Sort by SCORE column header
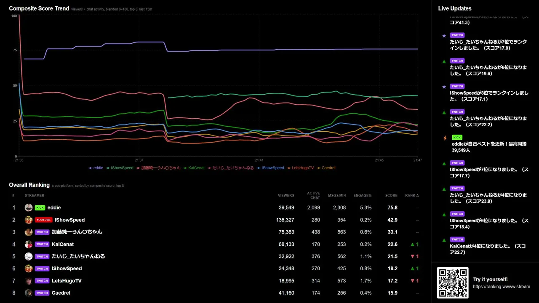 click(391, 196)
